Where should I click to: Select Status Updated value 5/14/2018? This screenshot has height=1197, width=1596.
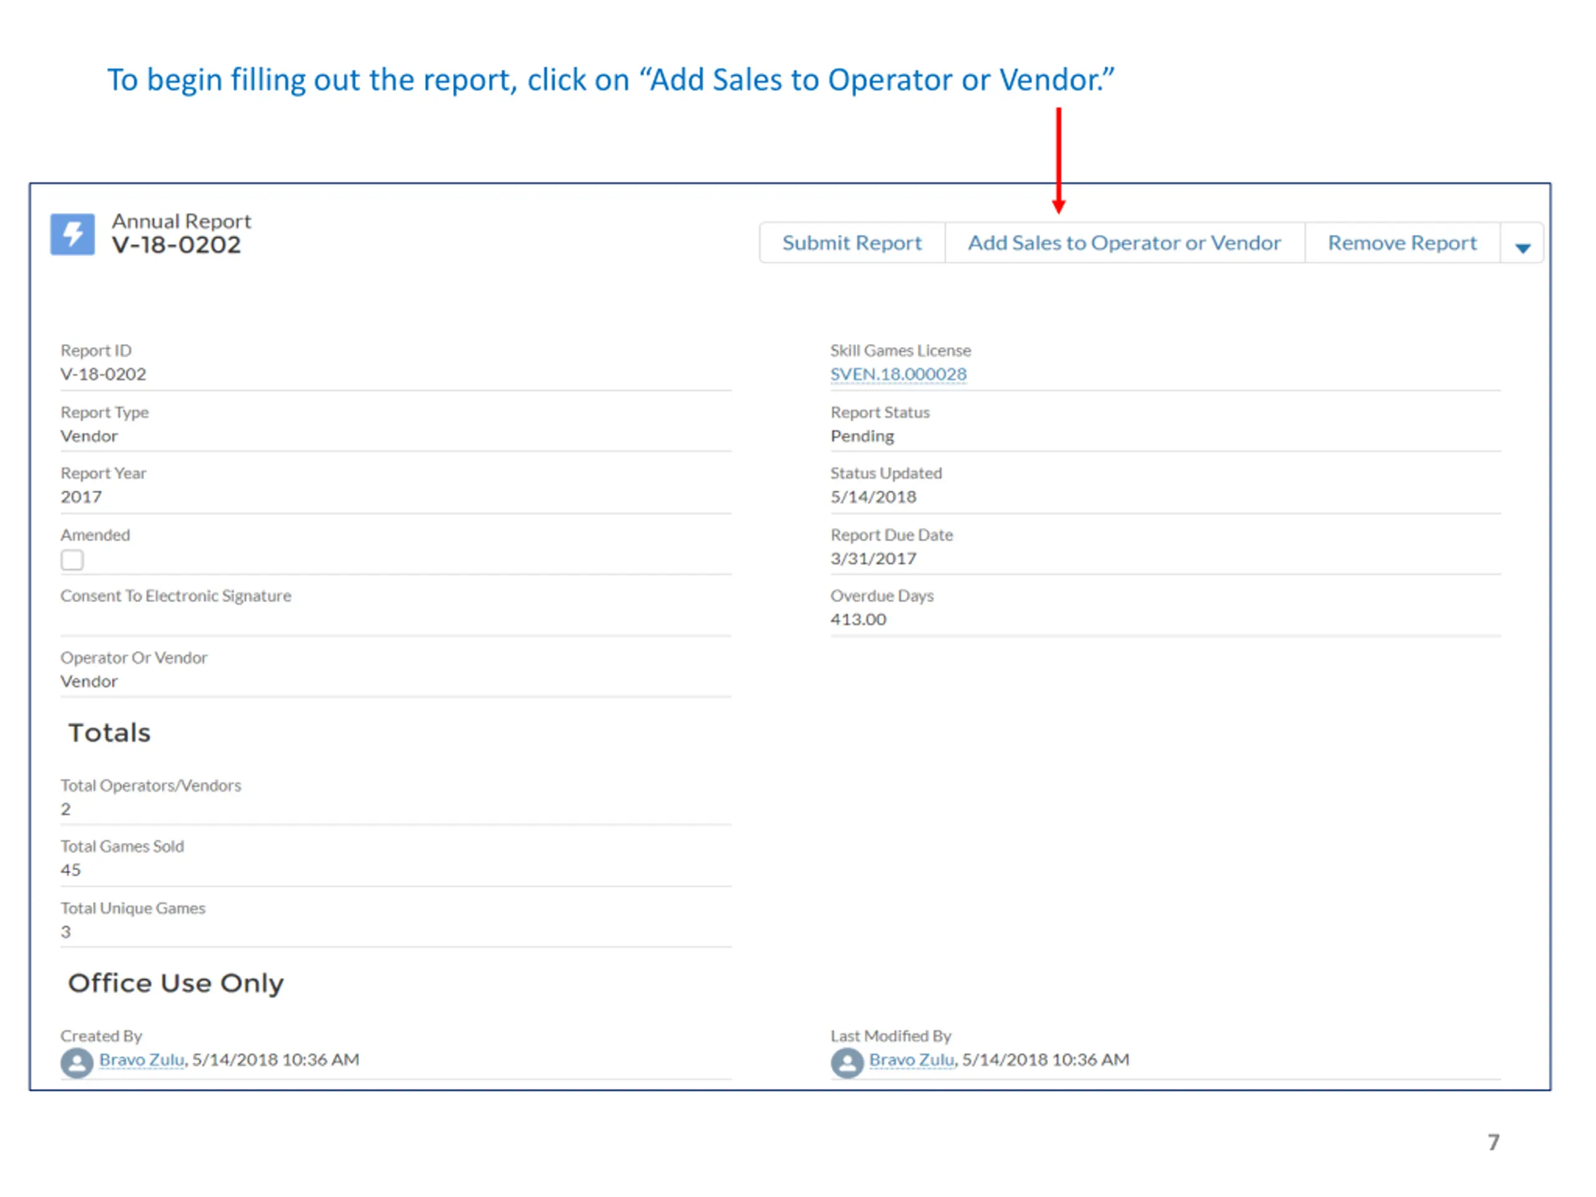coord(873,496)
